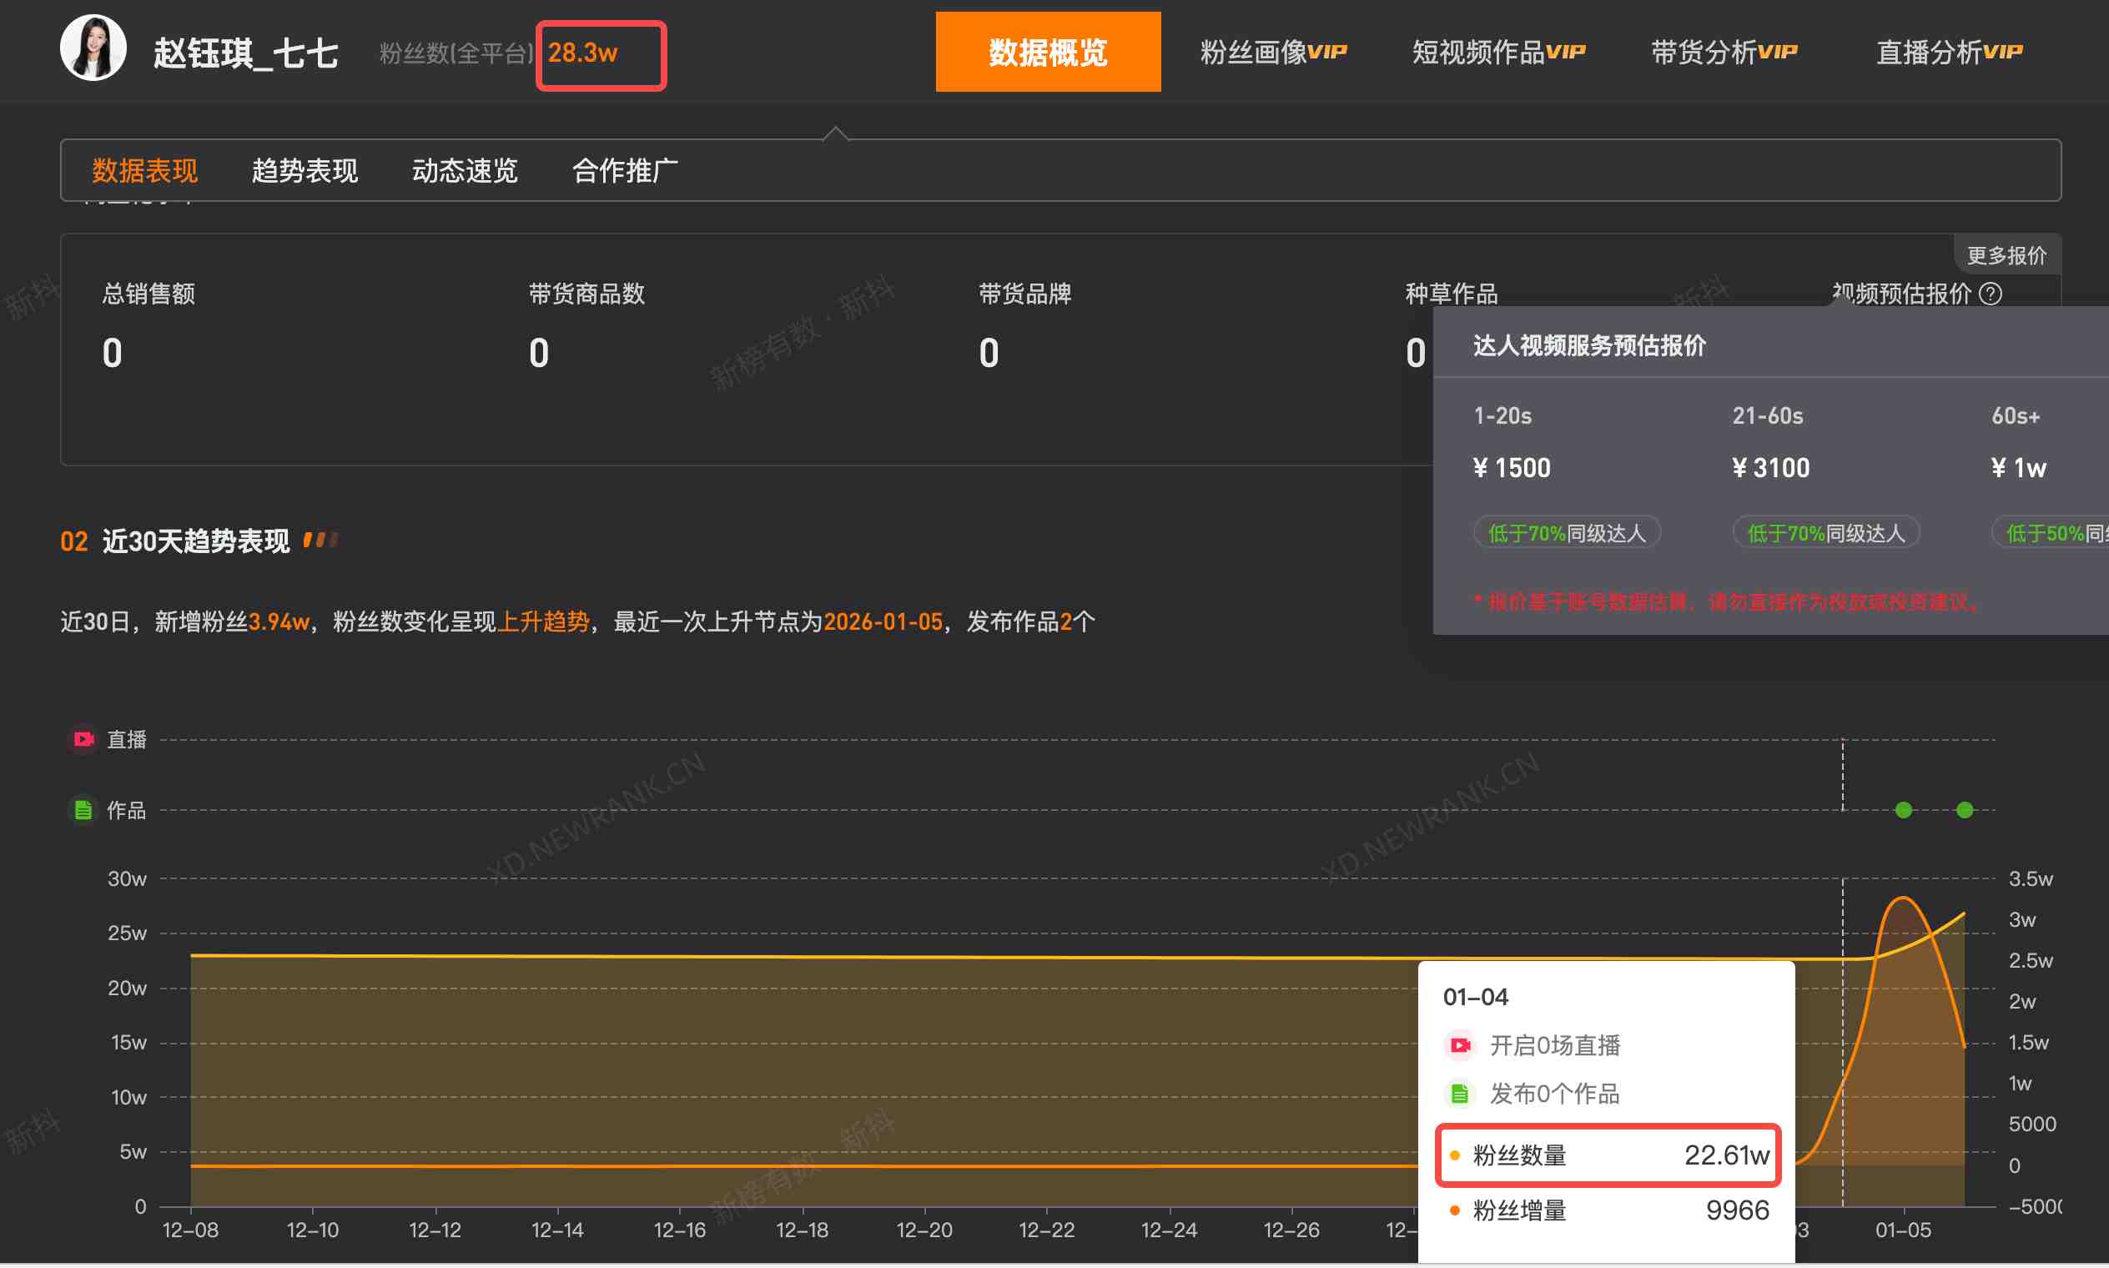
Task: Click the first green works dot near 01-05
Action: pos(1903,810)
